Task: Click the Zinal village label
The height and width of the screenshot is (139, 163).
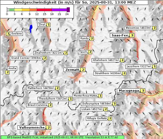Action: [x=42, y=25]
